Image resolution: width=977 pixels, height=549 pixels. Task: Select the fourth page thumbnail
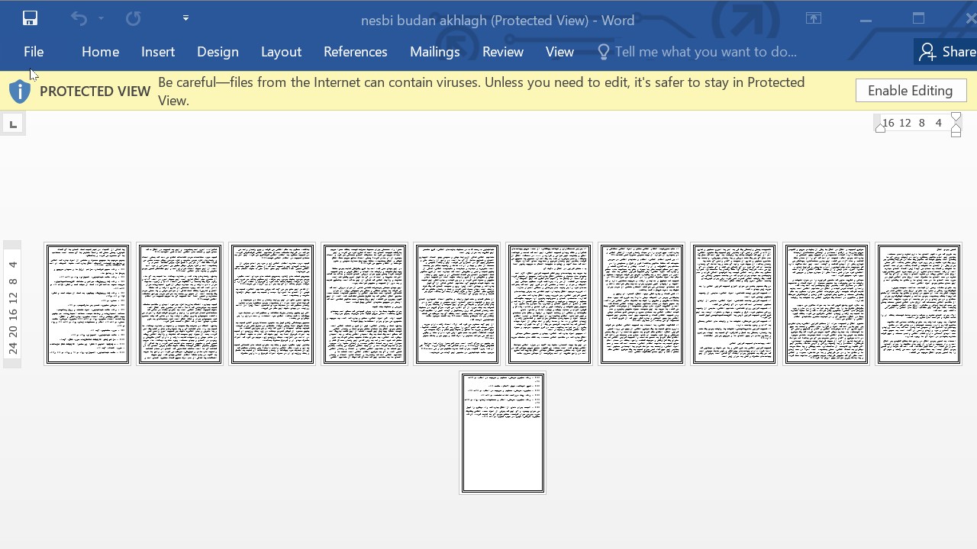(x=365, y=304)
